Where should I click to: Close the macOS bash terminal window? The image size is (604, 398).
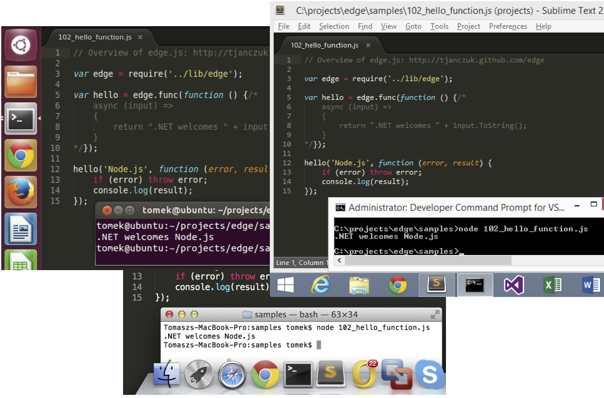point(169,314)
